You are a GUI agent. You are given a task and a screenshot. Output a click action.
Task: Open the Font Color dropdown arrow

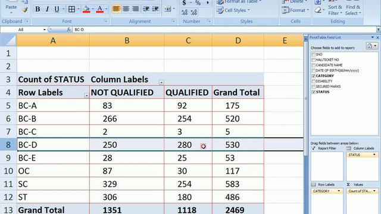click(106, 10)
